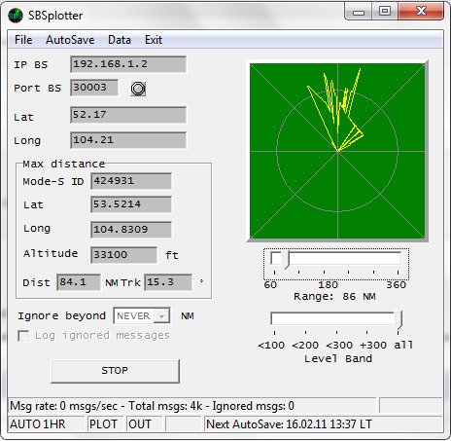Maximize the SBSplotter window
Screen dimensions: 451x441
point(385,12)
